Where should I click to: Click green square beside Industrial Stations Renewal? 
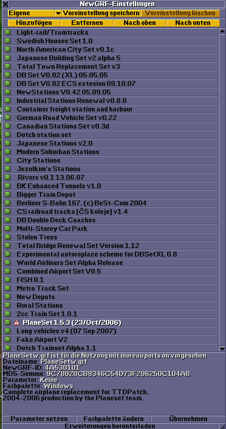point(8,101)
